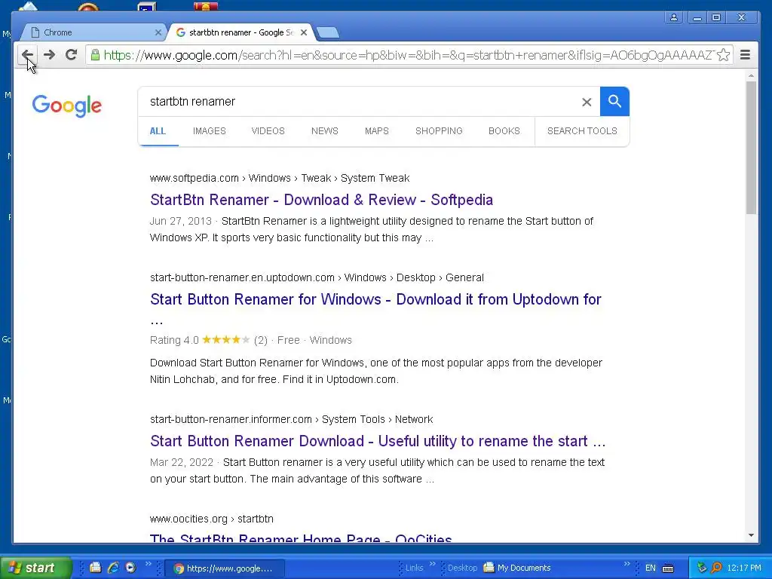The image size is (772, 579).
Task: Close the startbtn renamer Google Search tab
Action: pyautogui.click(x=304, y=32)
